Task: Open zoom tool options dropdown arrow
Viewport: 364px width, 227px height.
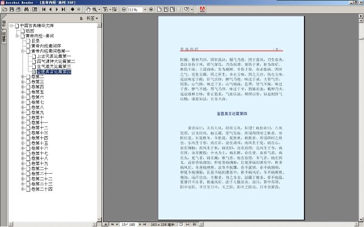Action: tap(99, 10)
